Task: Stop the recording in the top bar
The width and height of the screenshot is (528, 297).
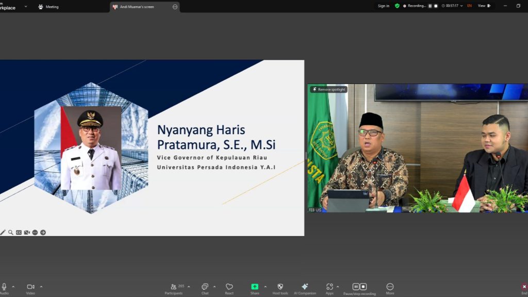Action: (x=436, y=6)
